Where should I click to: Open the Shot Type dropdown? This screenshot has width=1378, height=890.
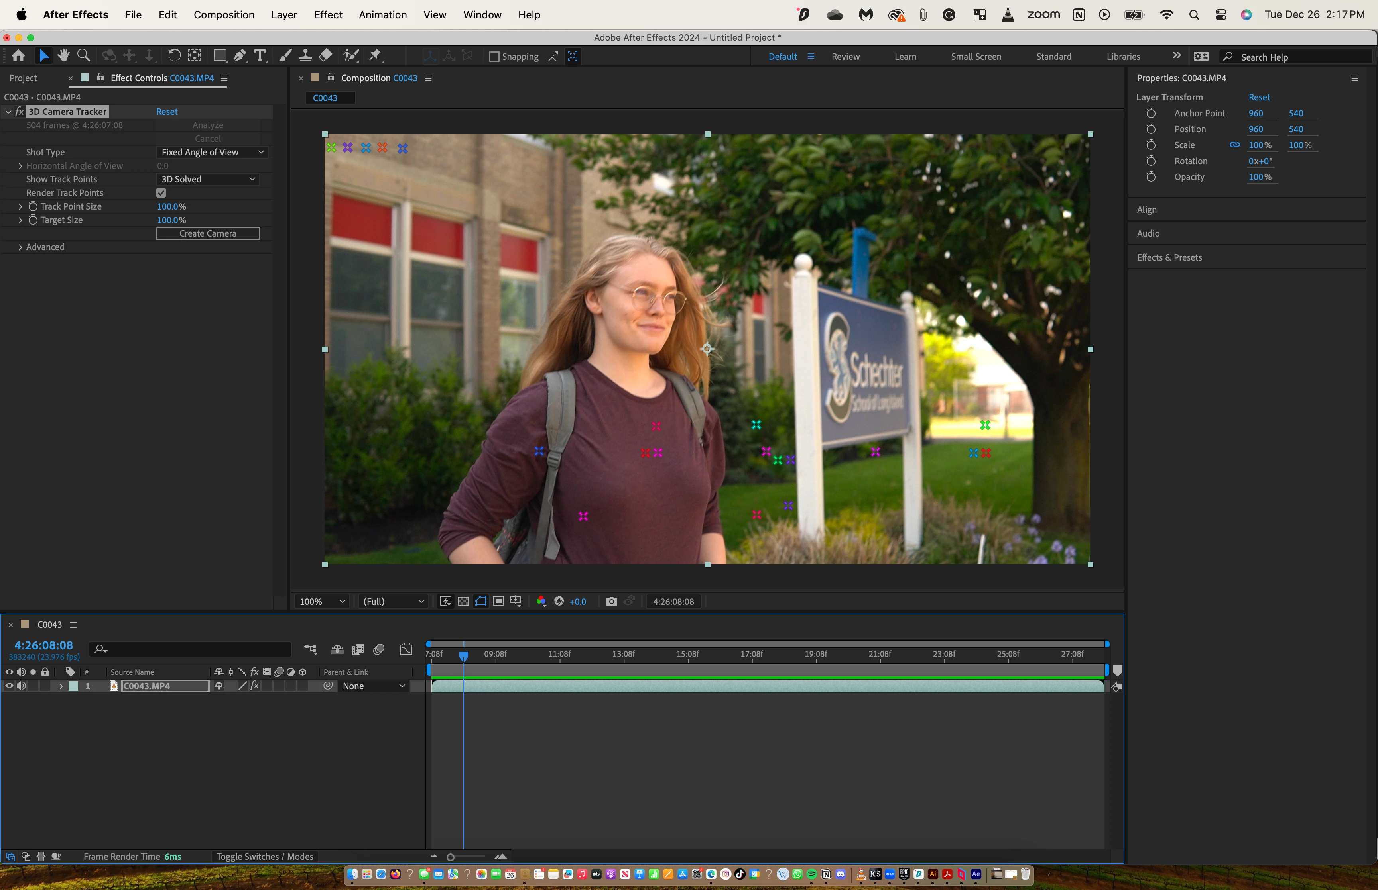[212, 152]
